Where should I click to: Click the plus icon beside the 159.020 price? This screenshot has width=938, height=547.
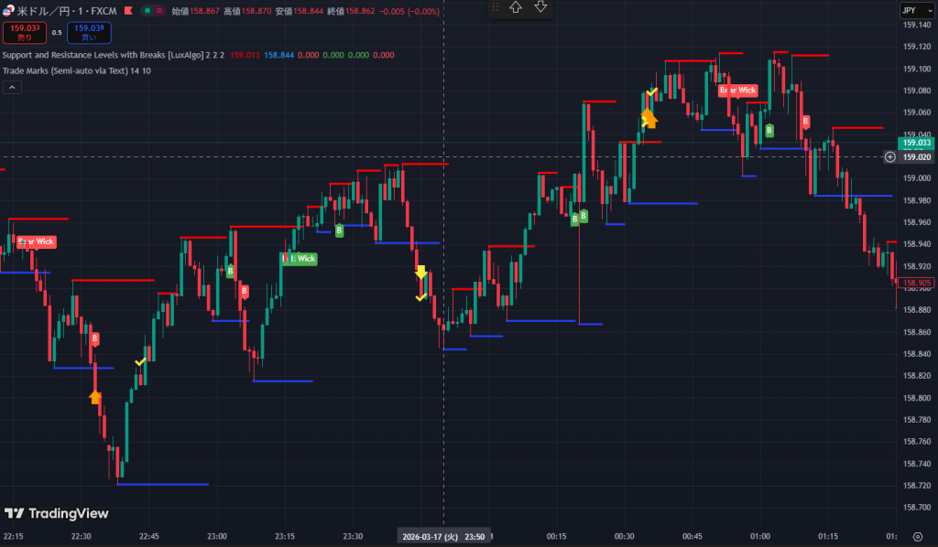point(889,157)
